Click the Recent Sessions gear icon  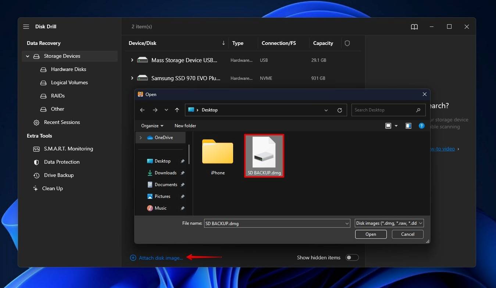(x=36, y=122)
